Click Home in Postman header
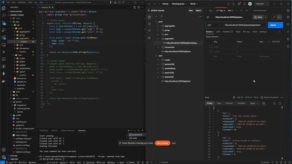 165,4
